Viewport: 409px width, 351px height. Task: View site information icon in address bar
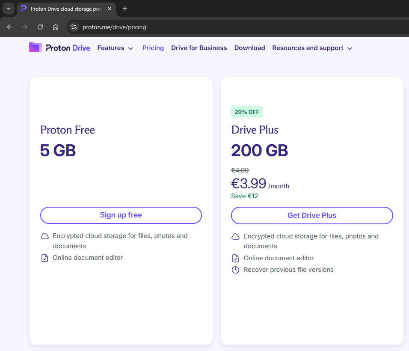click(x=74, y=27)
